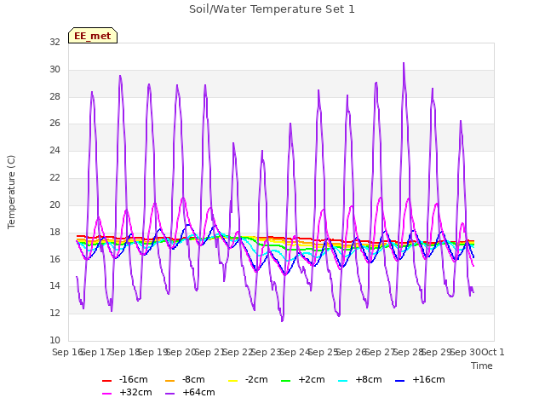Click the y-axis tick value 20

54,204
